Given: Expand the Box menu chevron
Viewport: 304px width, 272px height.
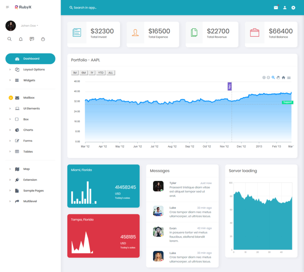Looking at the screenshot, I should pyautogui.click(x=10, y=119).
